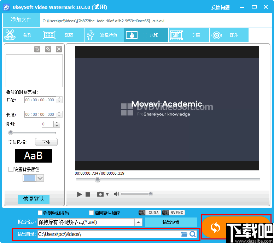Open the 裁剪 (crop) tab
Screen dimensions: 274x243
point(63,35)
